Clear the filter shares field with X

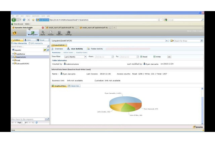46,119
